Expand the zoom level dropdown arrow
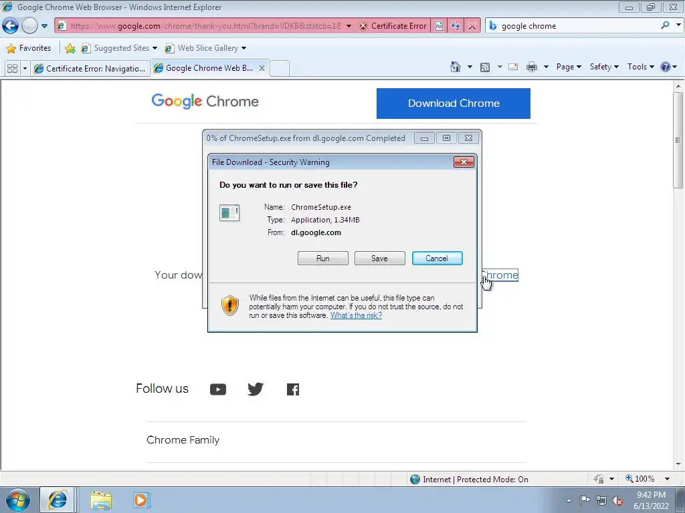Image resolution: width=685 pixels, height=513 pixels. click(667, 479)
